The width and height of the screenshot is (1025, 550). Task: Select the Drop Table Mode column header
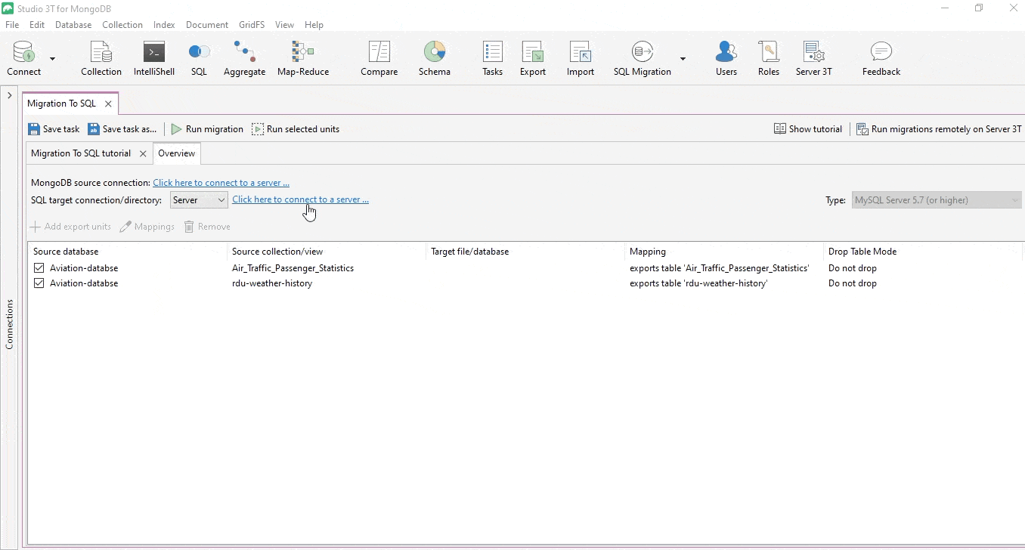(x=862, y=252)
